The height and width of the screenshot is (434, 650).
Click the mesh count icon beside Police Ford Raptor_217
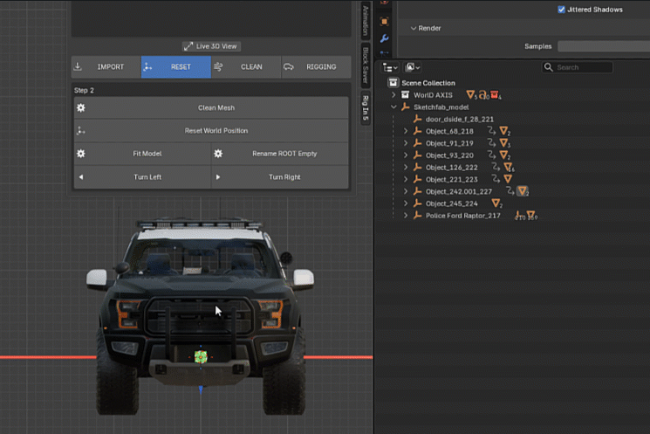[531, 216]
